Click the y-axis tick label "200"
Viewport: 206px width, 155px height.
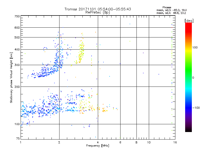click(x=17, y=87)
